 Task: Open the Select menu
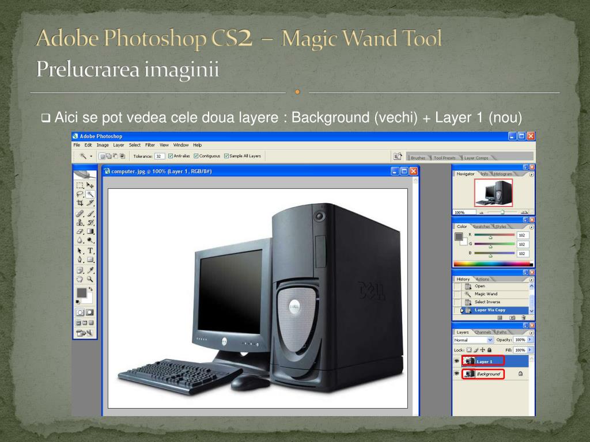point(135,145)
